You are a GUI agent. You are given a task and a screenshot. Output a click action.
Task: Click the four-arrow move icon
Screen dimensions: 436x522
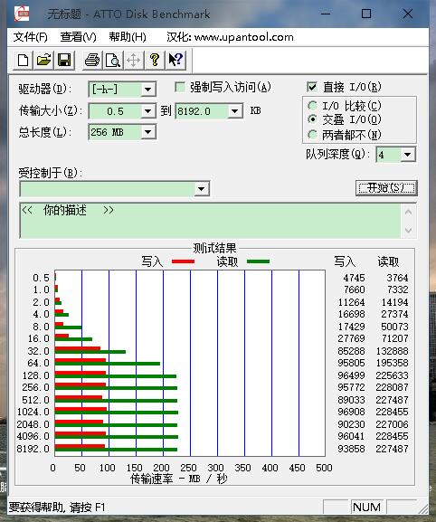click(x=134, y=60)
